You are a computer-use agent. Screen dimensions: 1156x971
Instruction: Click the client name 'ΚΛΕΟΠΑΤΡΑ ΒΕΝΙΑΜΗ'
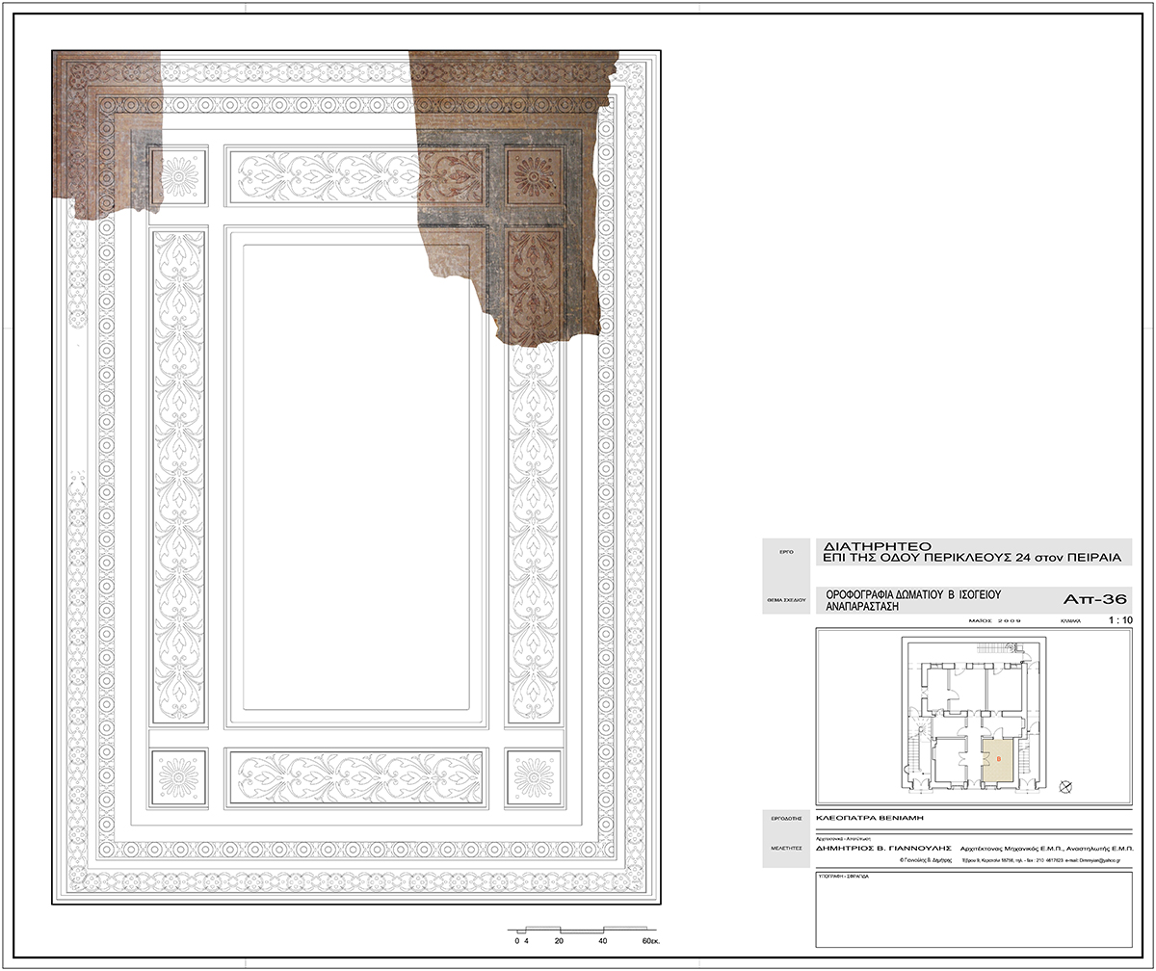(x=870, y=817)
